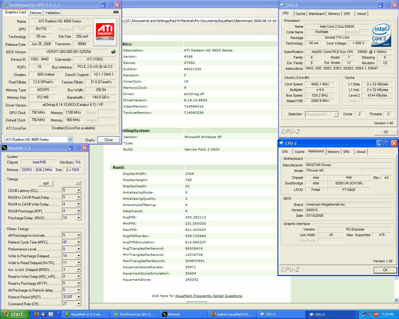Click the Core Speed 4682.1 MHz value
The image size is (399, 319).
[x=320, y=84]
